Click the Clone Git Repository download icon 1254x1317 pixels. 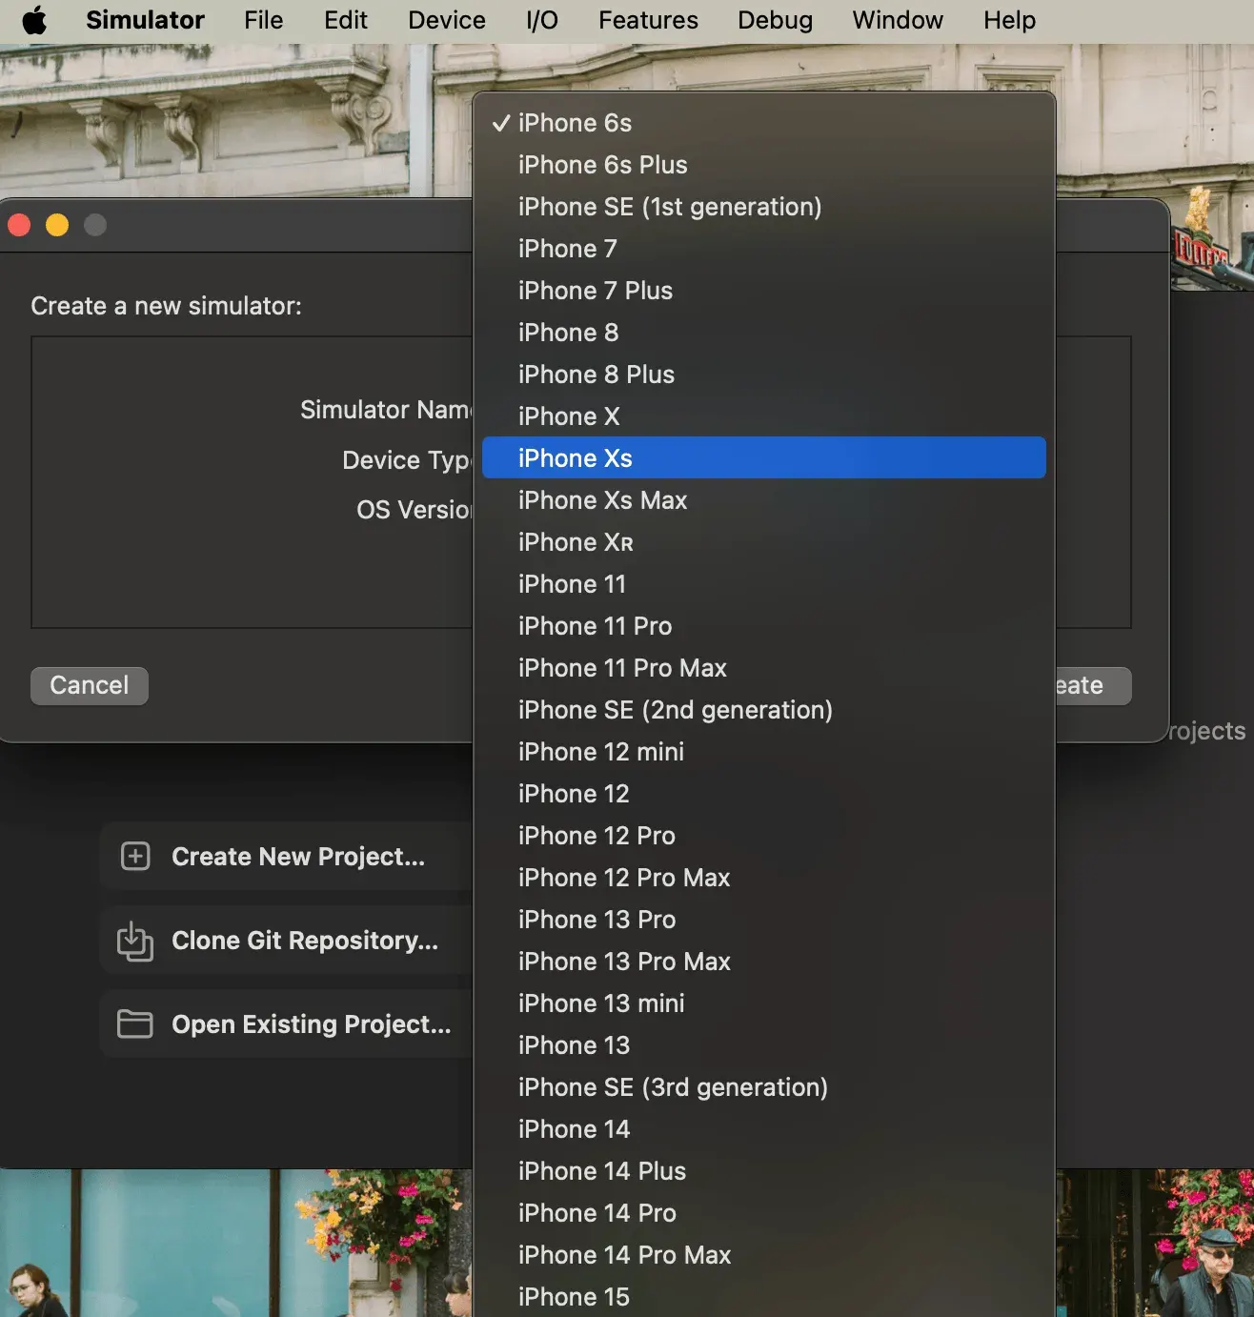point(135,941)
